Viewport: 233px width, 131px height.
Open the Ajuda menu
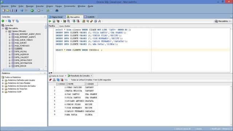pos(90,6)
